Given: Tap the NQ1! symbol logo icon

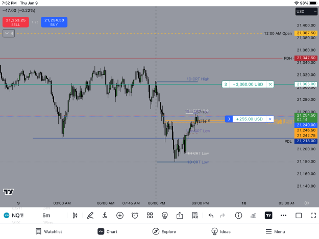Looking at the screenshot, I should coord(7,216).
